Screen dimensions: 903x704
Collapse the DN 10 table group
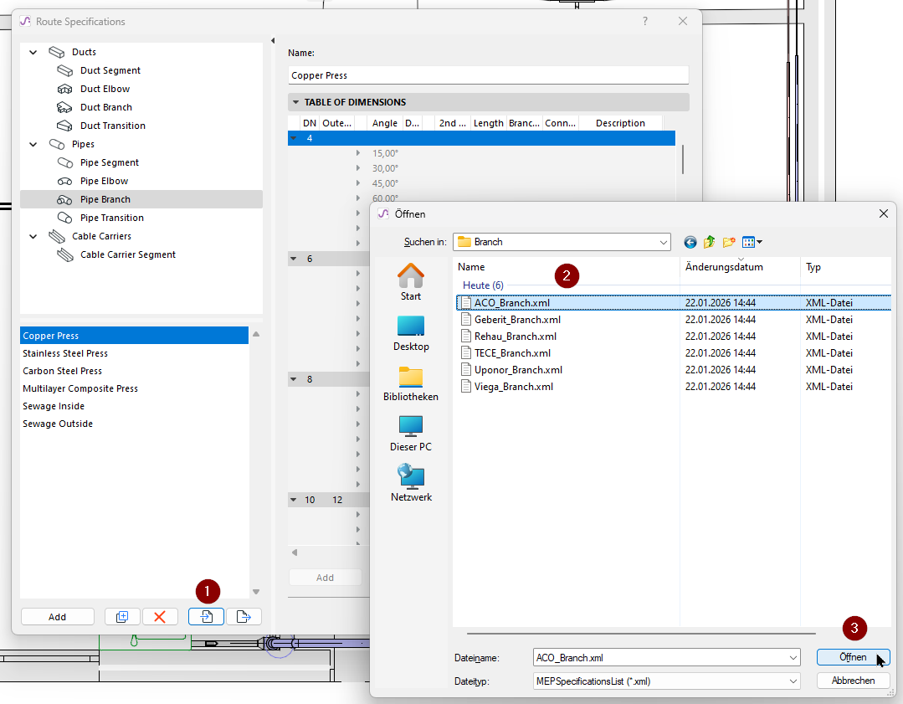point(294,500)
